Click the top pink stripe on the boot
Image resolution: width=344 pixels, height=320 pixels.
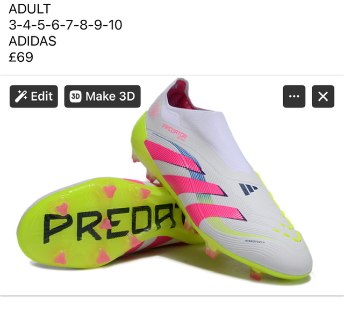point(172,157)
